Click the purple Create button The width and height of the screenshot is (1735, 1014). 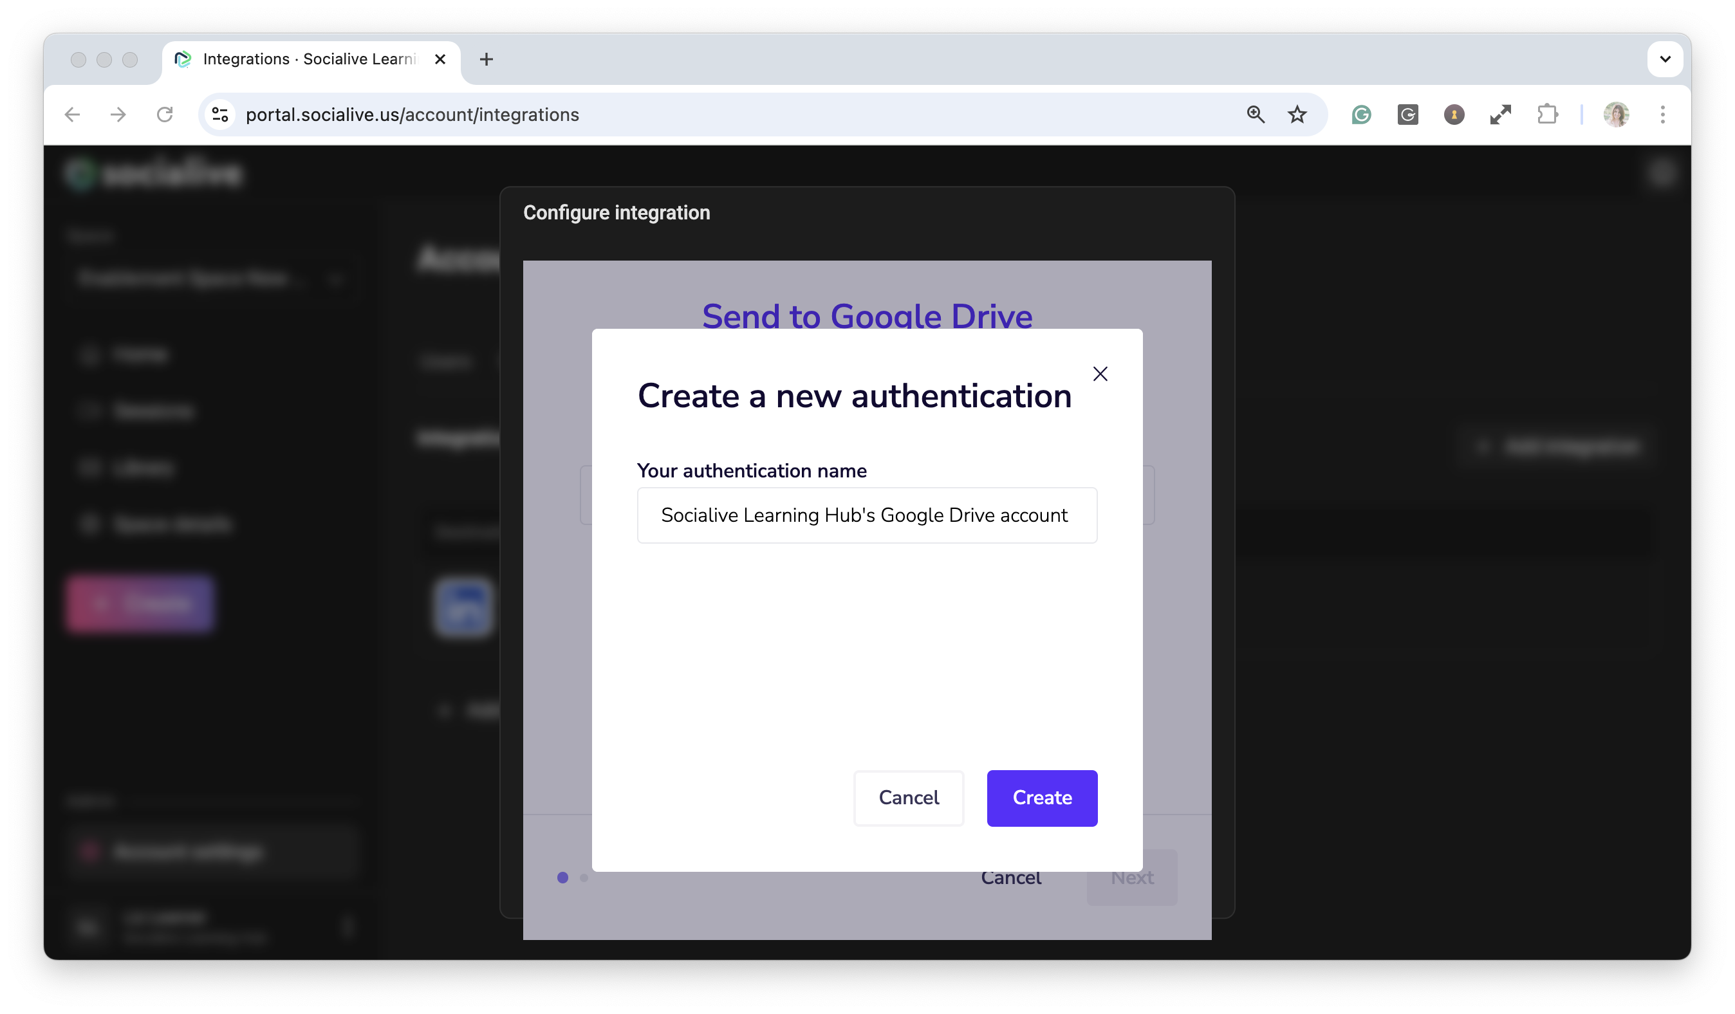(x=1041, y=797)
